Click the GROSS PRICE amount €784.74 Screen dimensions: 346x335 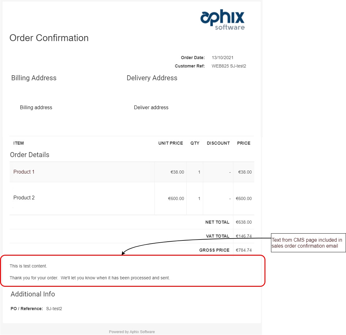tap(244, 250)
